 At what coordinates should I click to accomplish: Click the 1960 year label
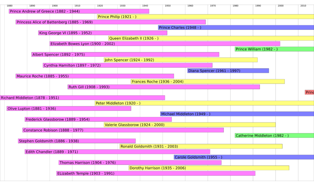pos(190,6)
